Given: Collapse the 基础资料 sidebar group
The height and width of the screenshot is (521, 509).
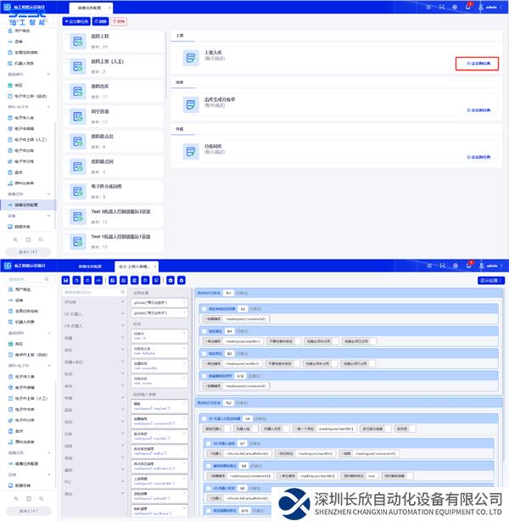Looking at the screenshot, I should pos(25,74).
